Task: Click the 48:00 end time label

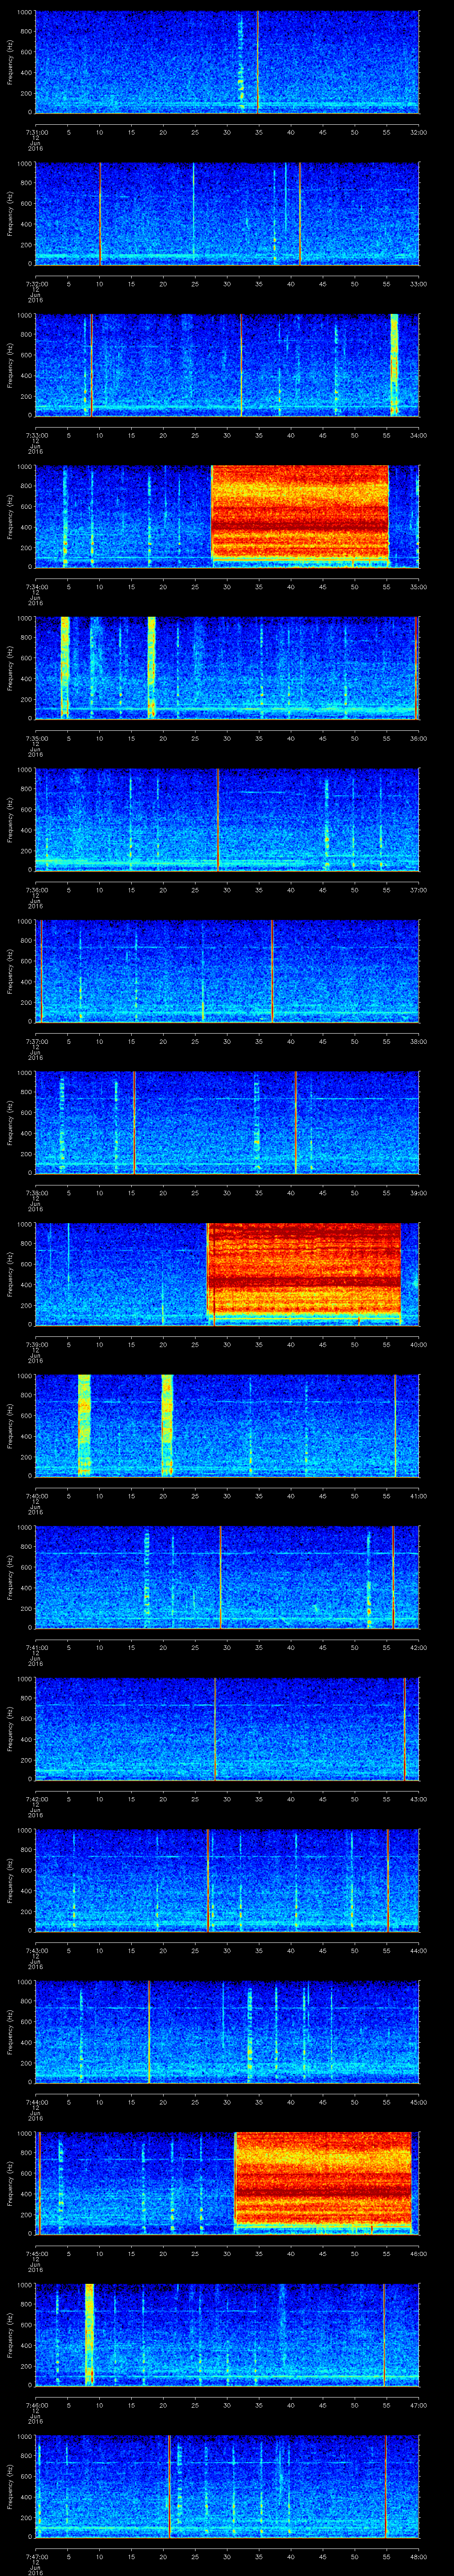Action: 418,2556
